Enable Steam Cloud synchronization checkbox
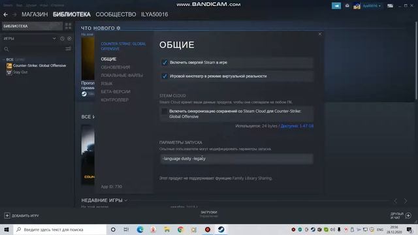The height and width of the screenshot is (235, 418). click(165, 112)
